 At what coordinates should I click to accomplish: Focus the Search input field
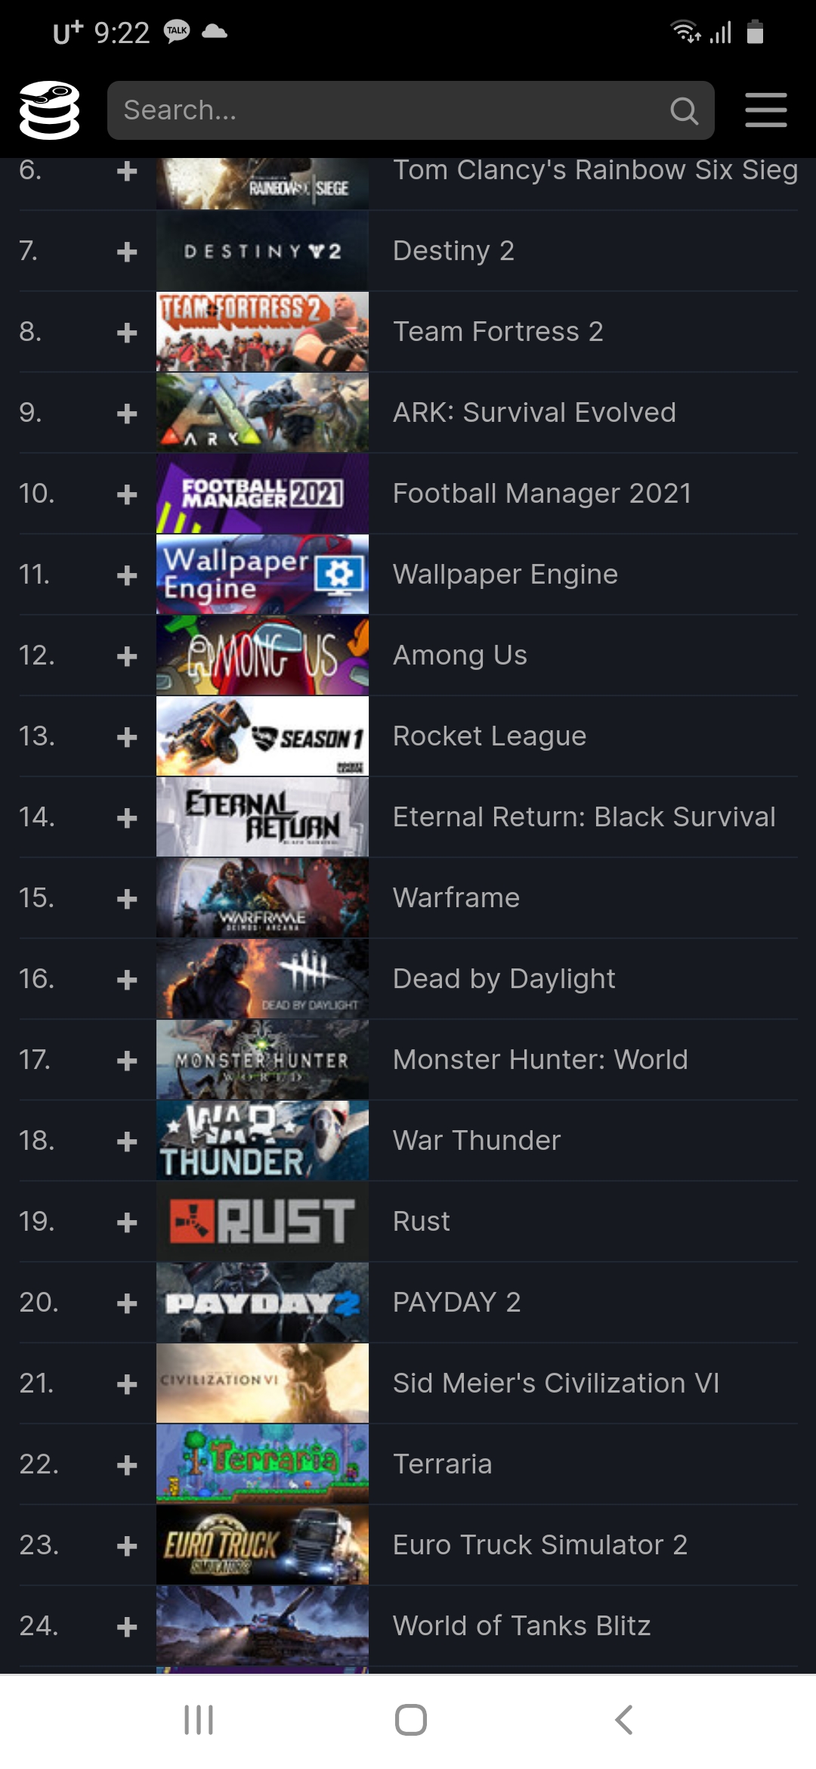(x=410, y=110)
